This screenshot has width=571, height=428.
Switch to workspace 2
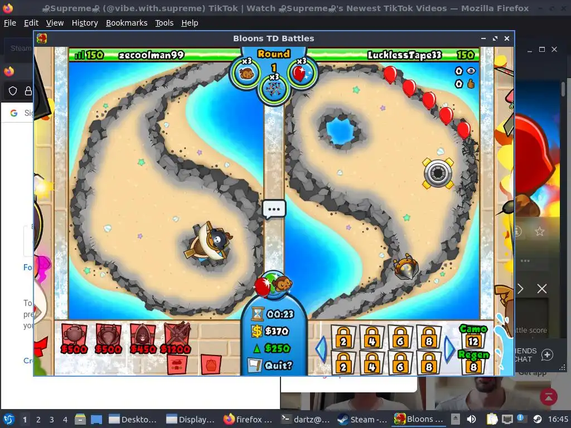(38, 420)
